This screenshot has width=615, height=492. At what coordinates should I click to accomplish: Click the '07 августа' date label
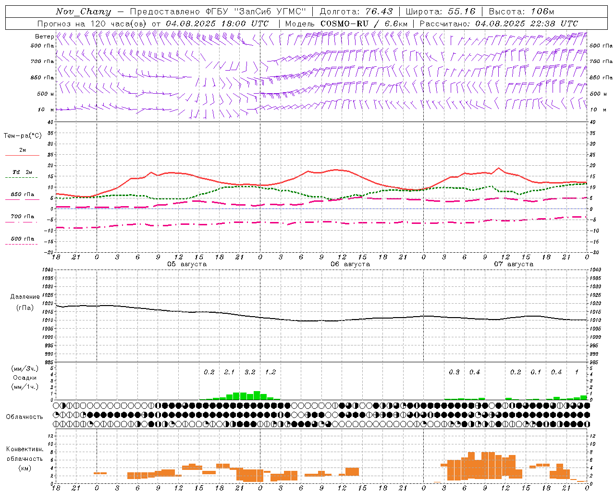click(514, 264)
